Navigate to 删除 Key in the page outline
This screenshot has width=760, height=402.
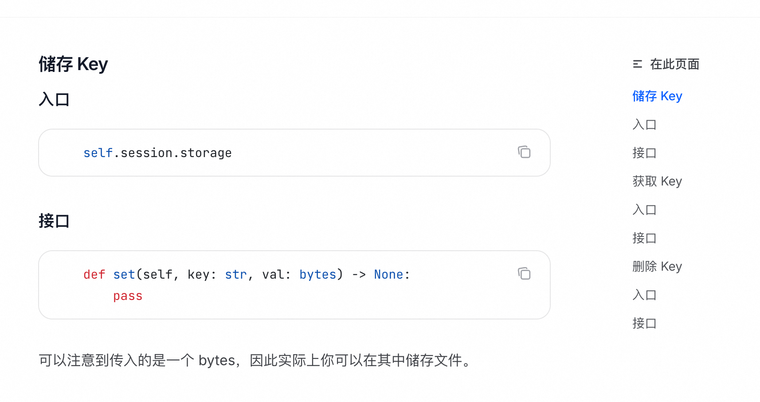tap(657, 267)
